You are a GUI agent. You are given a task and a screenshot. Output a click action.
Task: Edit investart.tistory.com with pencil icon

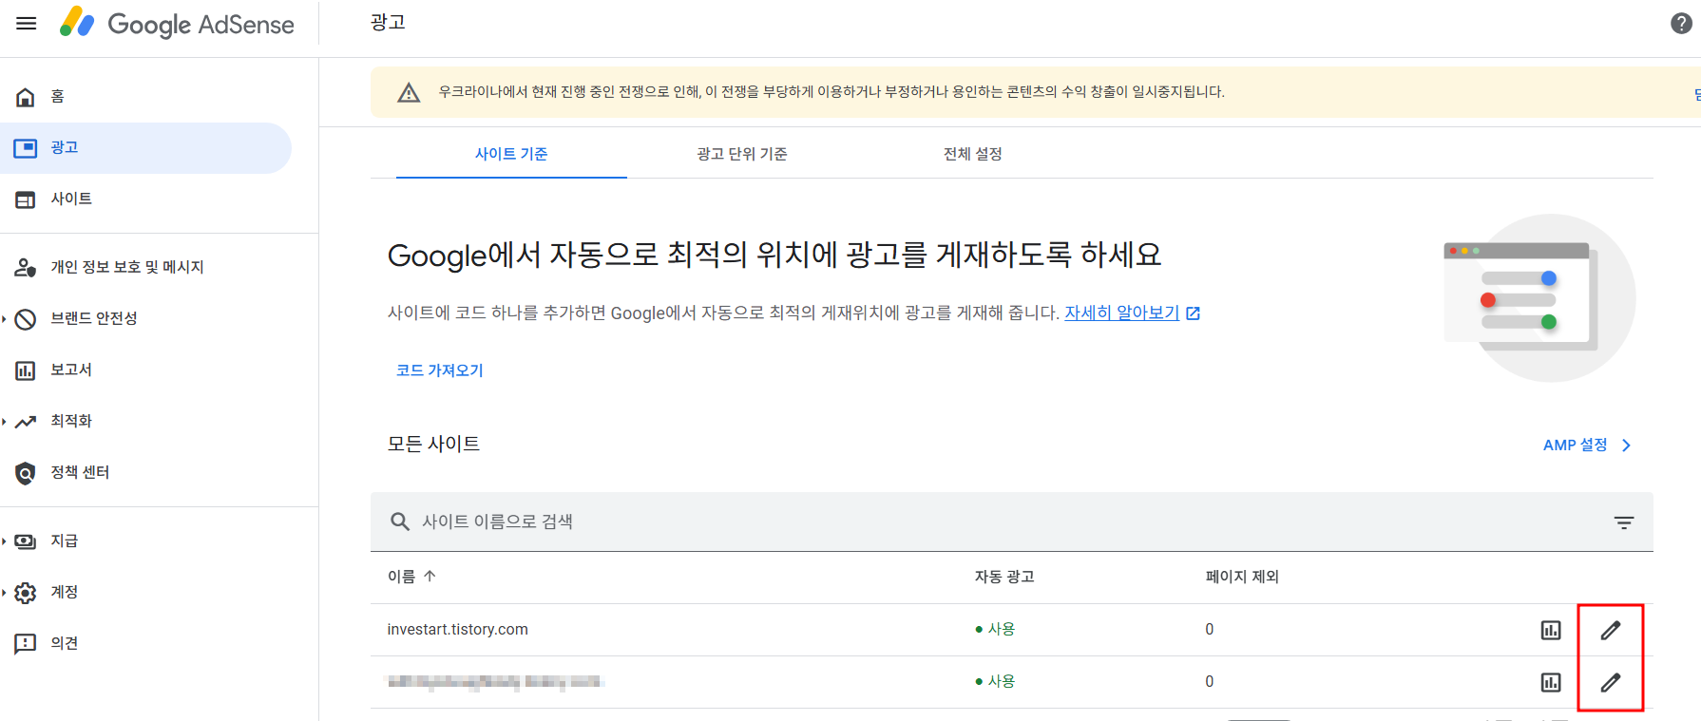click(1611, 630)
